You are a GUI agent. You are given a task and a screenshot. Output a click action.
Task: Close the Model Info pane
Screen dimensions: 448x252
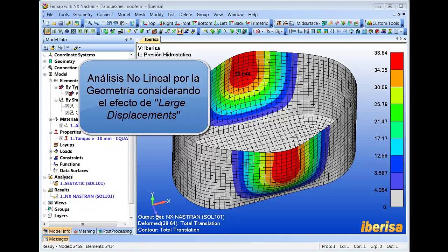click(131, 40)
